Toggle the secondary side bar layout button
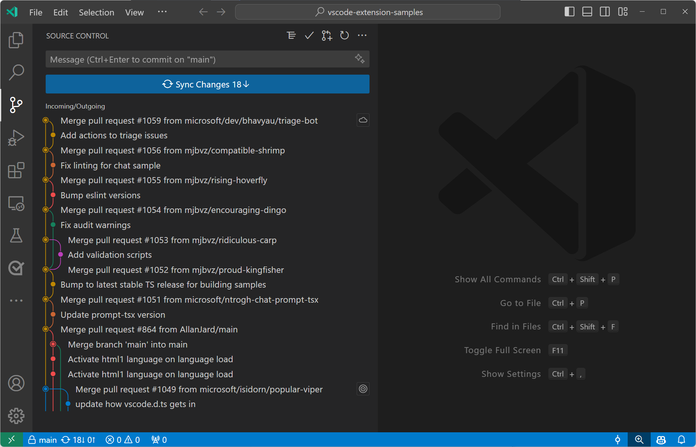The height and width of the screenshot is (447, 696). pos(605,12)
